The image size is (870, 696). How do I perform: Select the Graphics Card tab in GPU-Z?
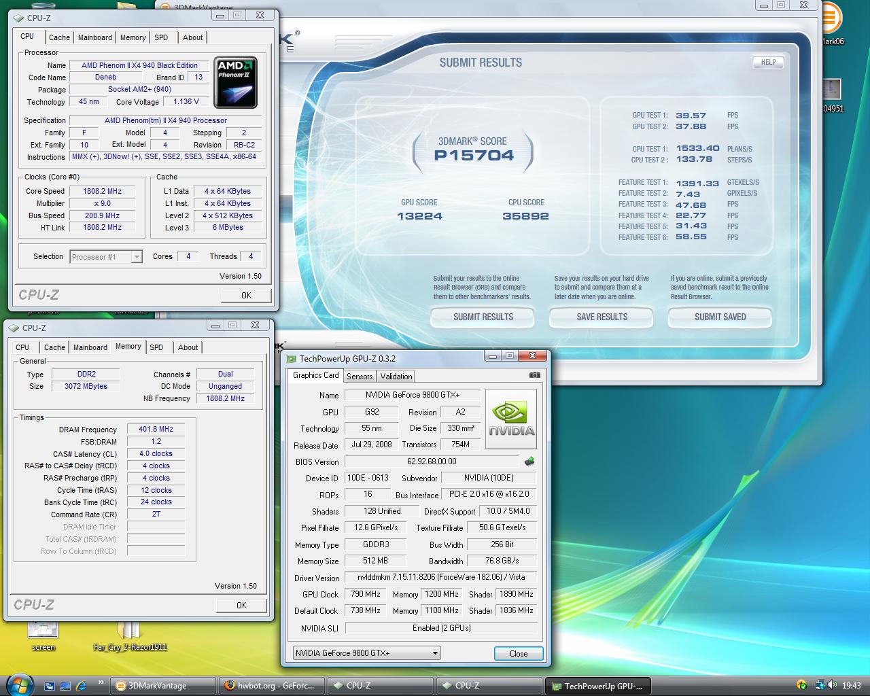[315, 375]
